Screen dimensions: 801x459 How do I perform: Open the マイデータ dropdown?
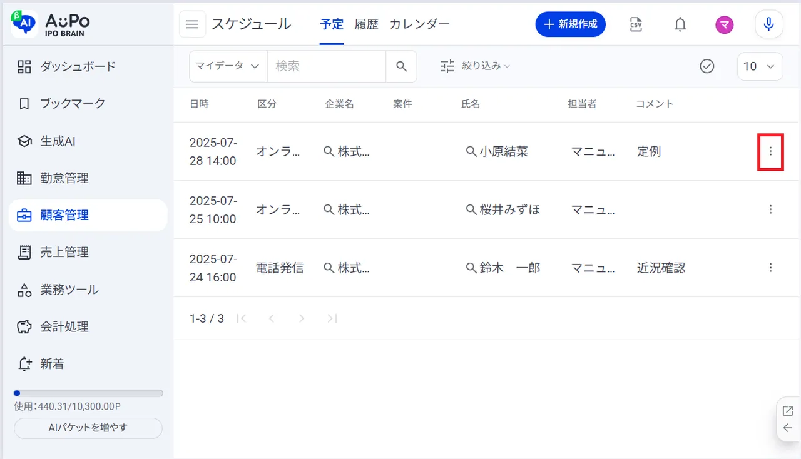[228, 66]
